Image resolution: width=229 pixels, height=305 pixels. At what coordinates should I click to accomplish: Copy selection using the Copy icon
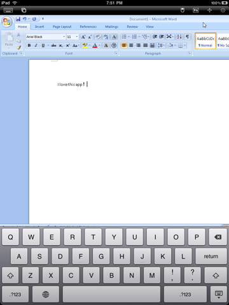[x=18, y=41]
